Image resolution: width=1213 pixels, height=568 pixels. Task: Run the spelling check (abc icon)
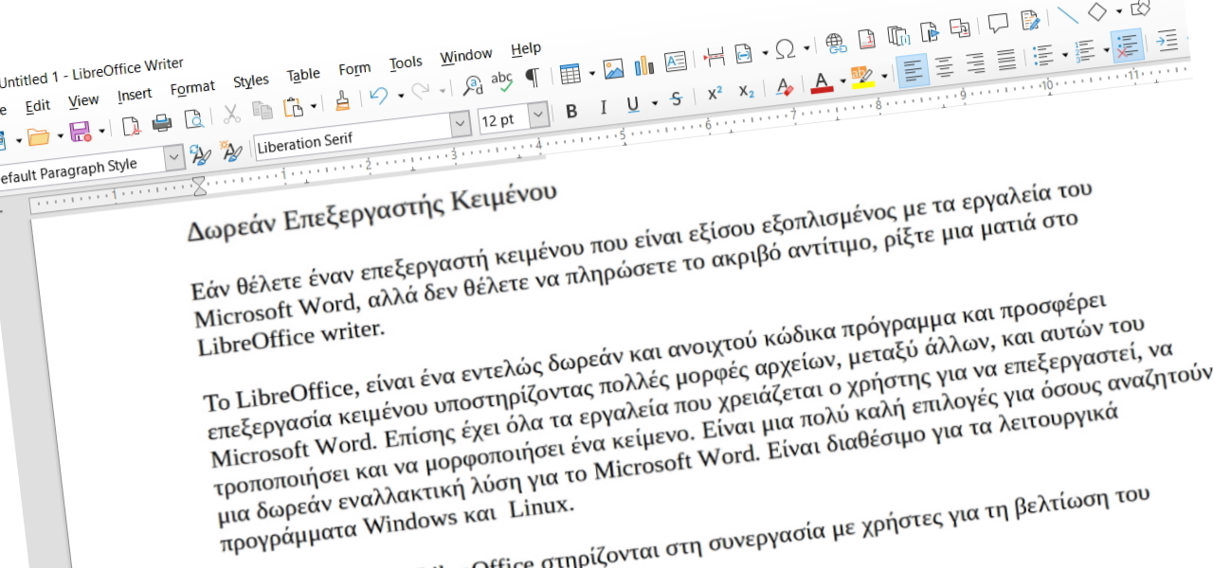(501, 82)
